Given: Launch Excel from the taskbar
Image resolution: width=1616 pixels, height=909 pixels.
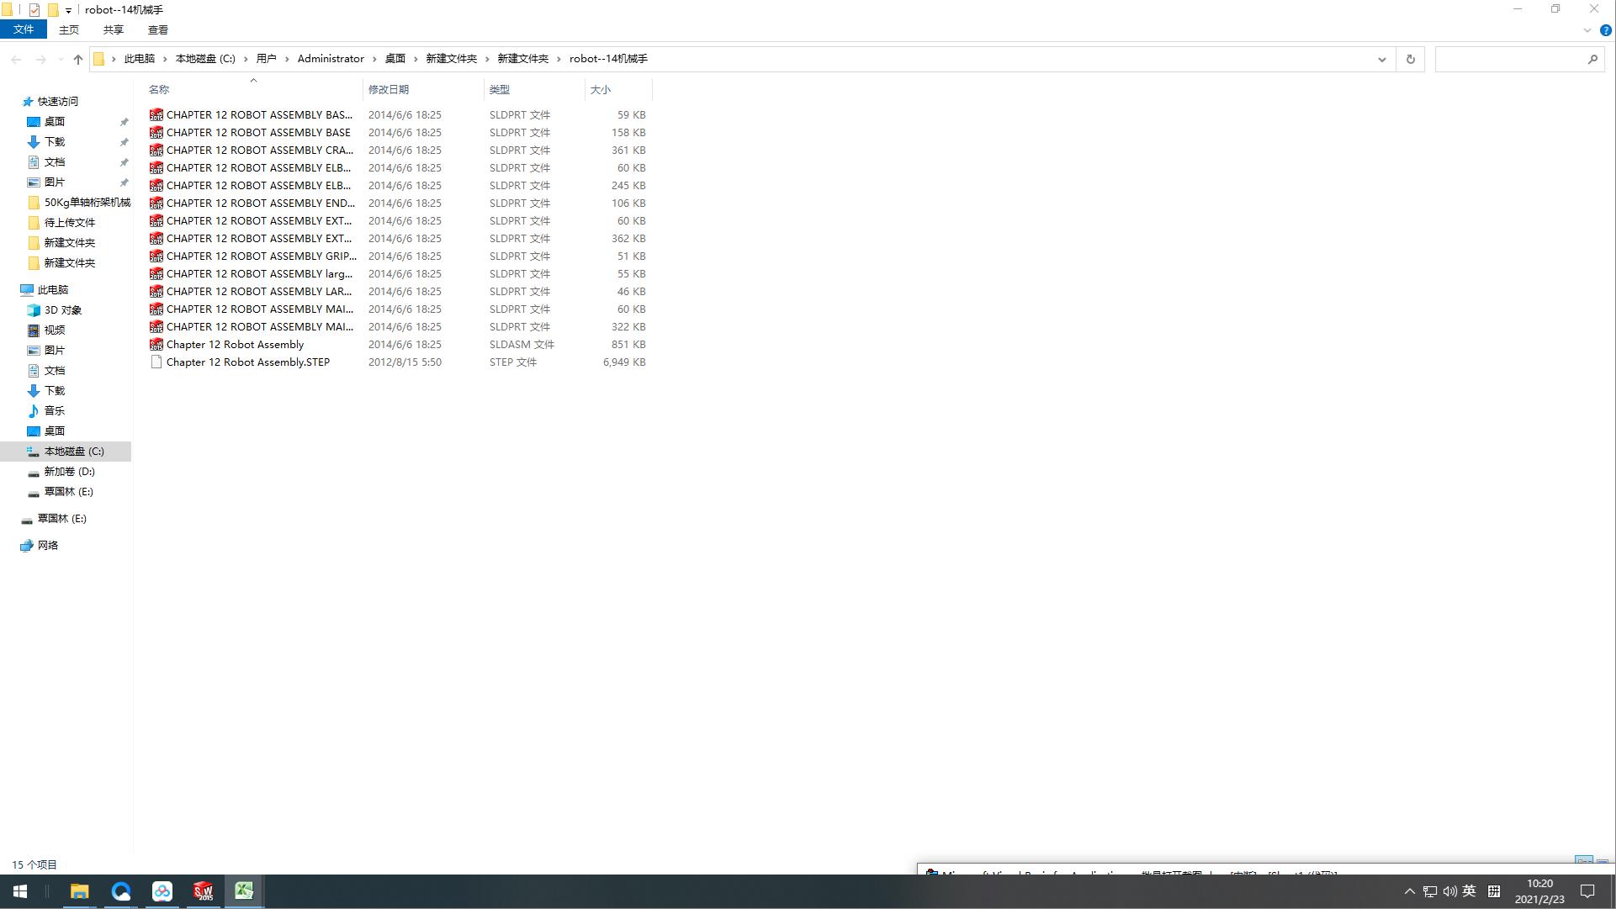Looking at the screenshot, I should click(x=244, y=891).
